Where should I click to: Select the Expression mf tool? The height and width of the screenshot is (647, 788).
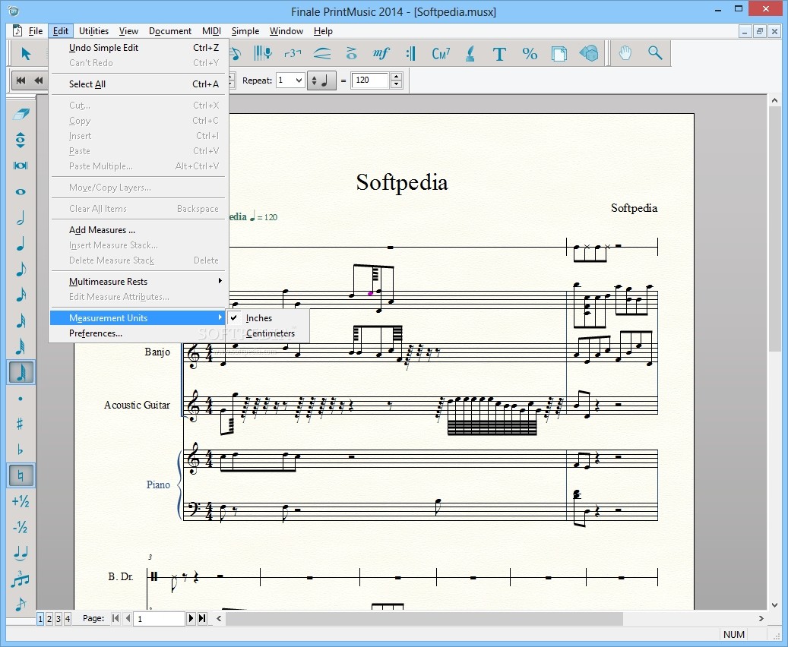tap(381, 53)
